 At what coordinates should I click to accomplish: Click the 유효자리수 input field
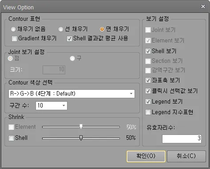[182, 139]
